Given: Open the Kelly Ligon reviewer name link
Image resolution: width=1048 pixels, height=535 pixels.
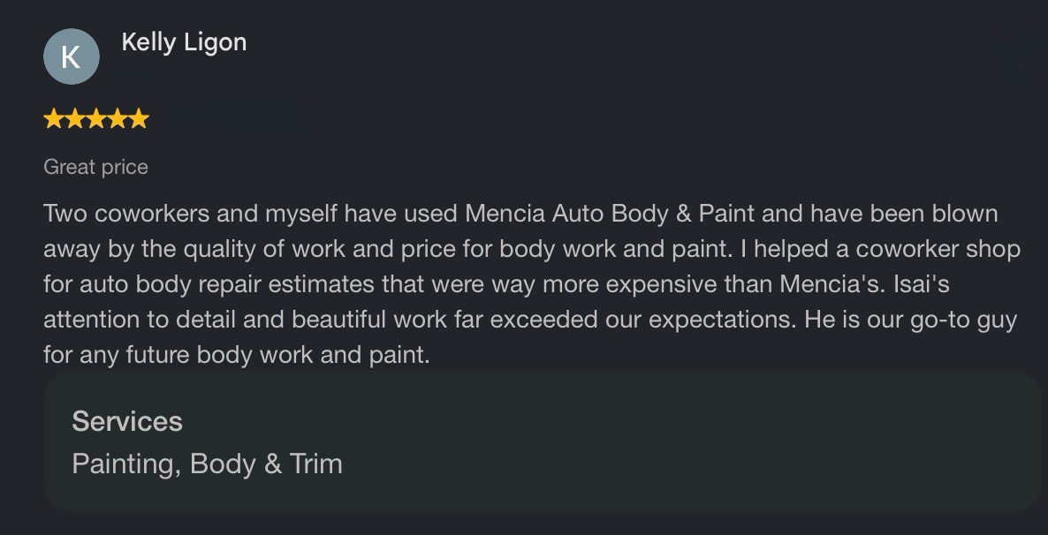Looking at the screenshot, I should [x=184, y=42].
